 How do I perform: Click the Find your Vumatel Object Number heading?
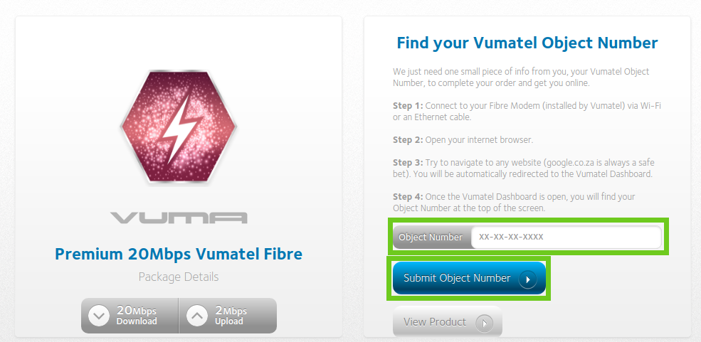click(x=527, y=43)
